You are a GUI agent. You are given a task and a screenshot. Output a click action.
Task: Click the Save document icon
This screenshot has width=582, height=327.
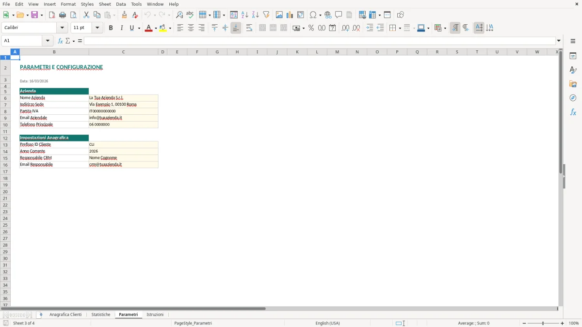coord(35,15)
